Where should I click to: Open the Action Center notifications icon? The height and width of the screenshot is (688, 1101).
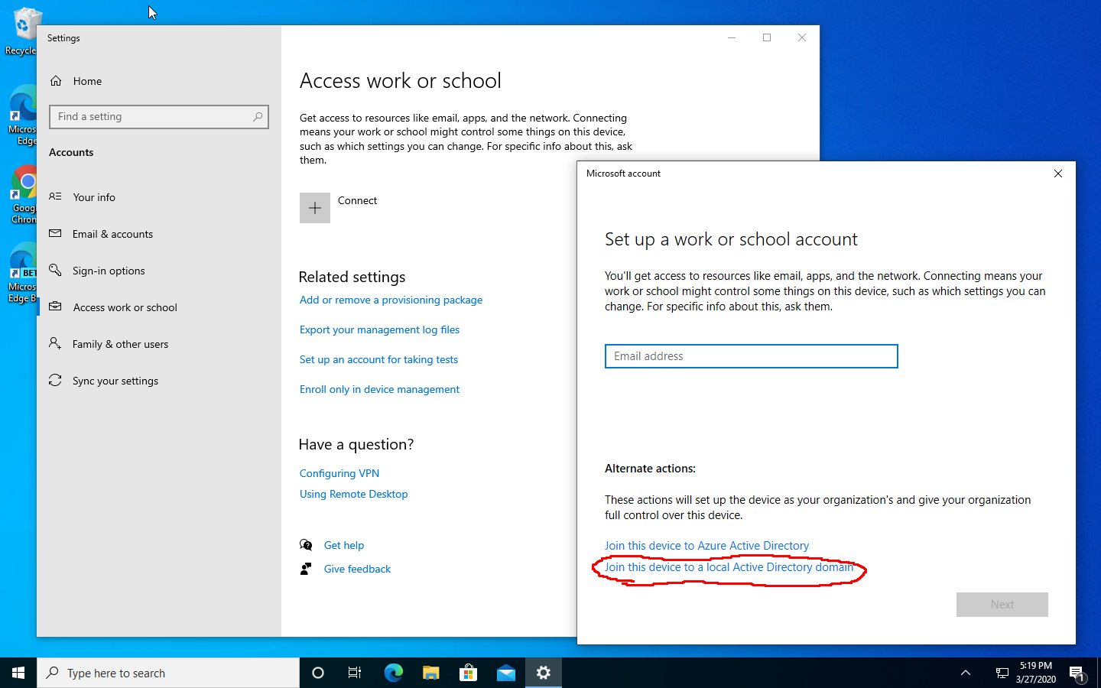1077,673
